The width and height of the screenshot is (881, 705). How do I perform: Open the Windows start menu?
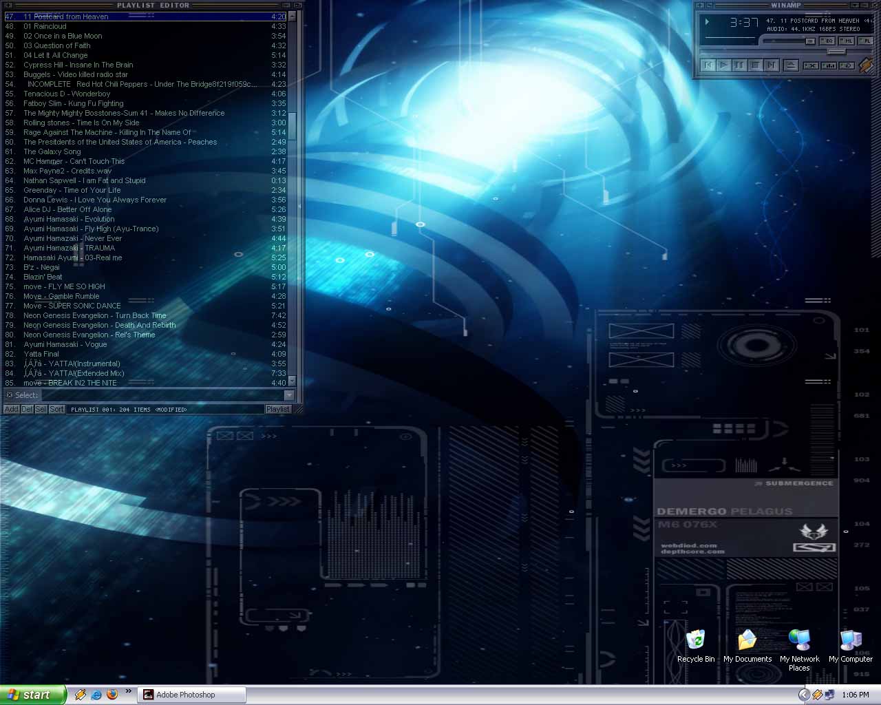[x=33, y=695]
